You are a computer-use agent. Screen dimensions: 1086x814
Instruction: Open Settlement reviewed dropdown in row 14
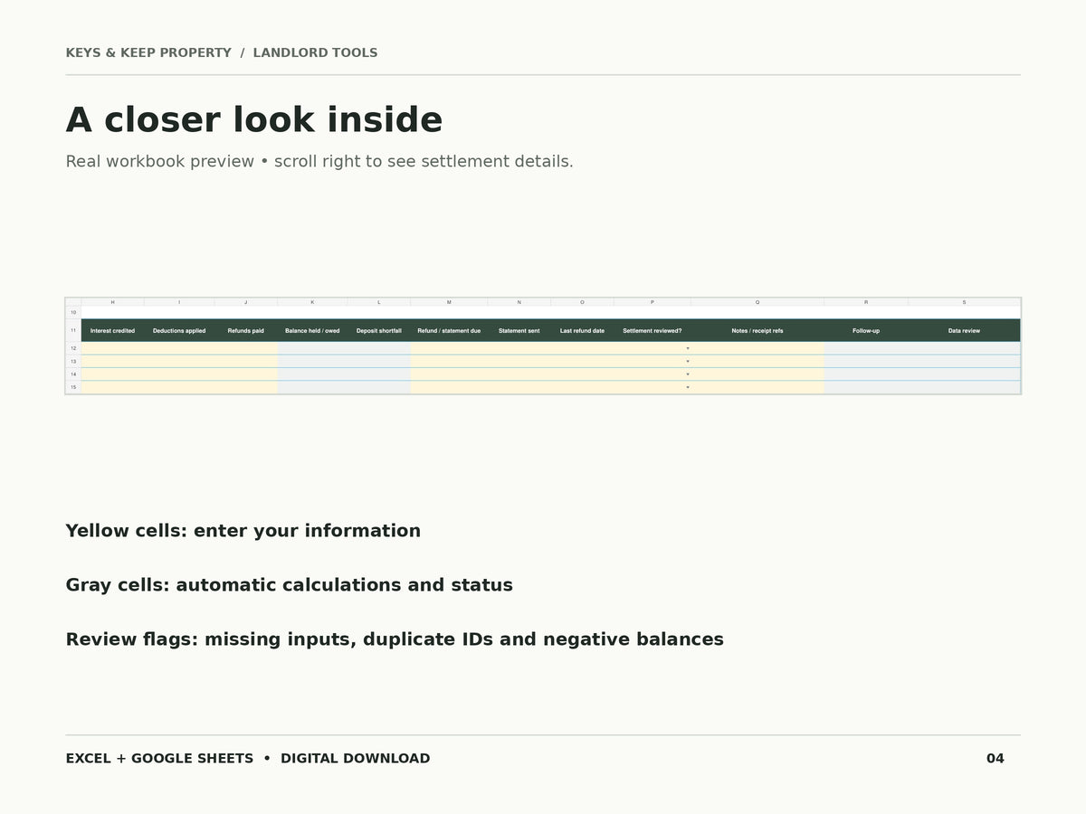[x=687, y=374]
